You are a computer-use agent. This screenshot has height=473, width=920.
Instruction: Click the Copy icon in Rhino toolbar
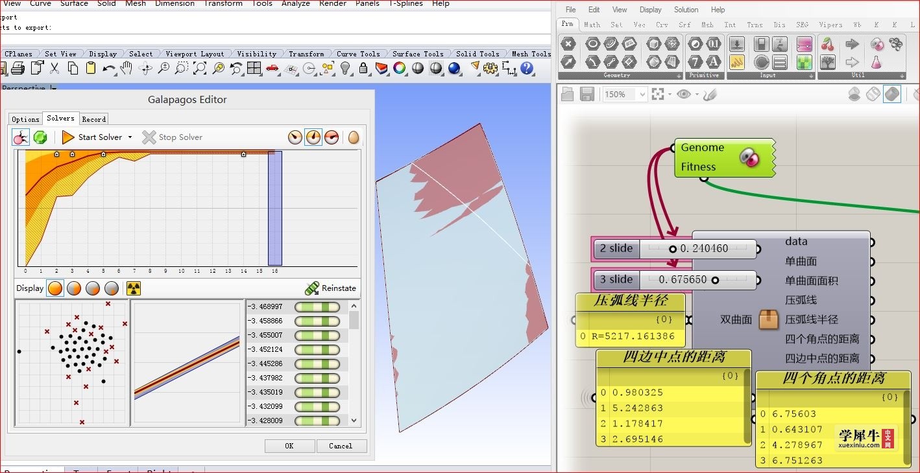point(73,68)
